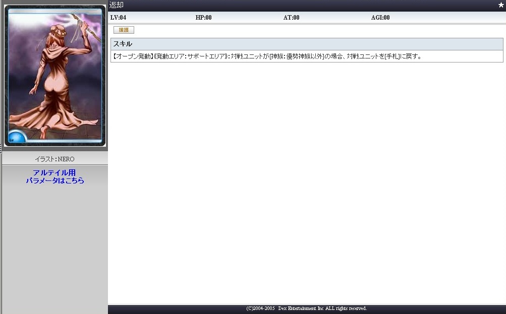Click the スキル section header
The height and width of the screenshot is (314, 506).
307,44
